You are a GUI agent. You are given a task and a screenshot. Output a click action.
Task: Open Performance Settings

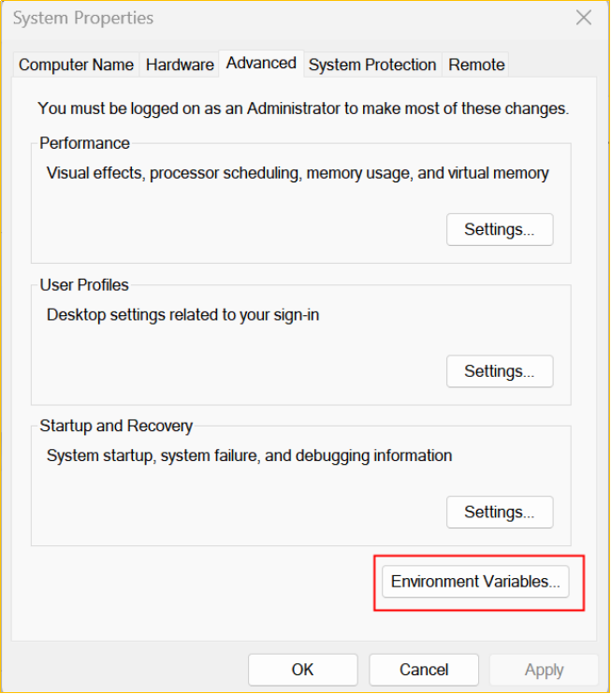(x=500, y=230)
